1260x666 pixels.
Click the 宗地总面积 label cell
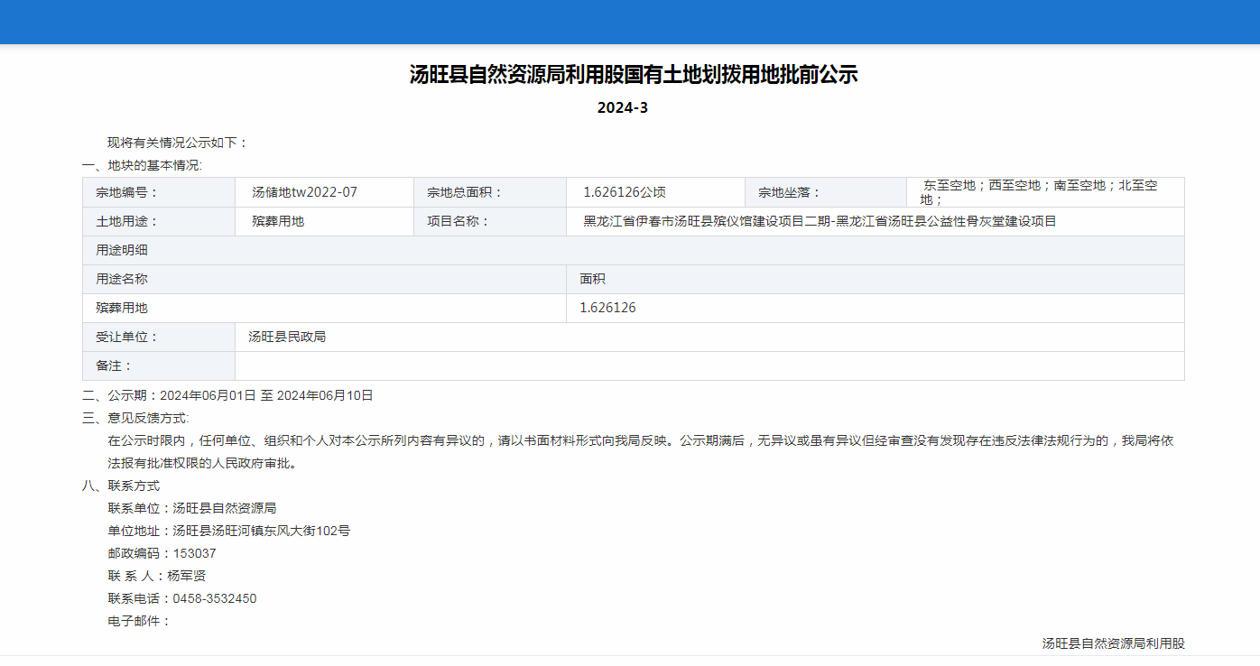click(490, 192)
